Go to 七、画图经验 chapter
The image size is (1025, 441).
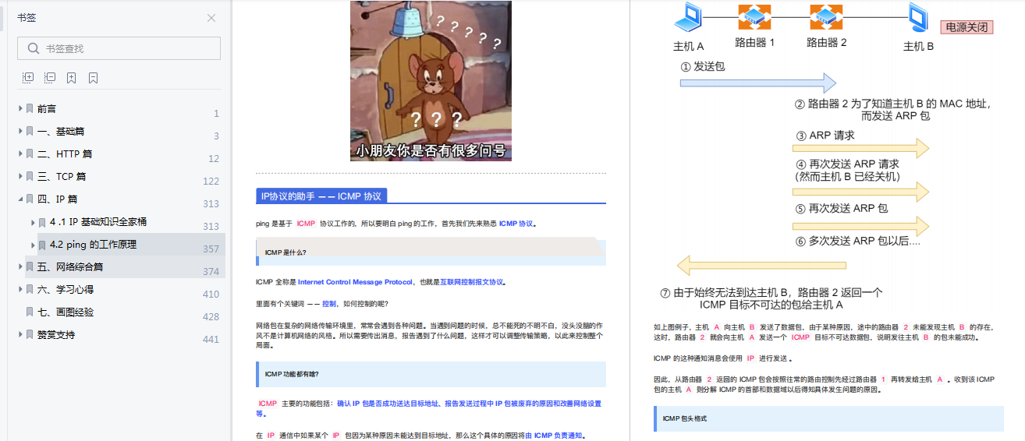66,312
